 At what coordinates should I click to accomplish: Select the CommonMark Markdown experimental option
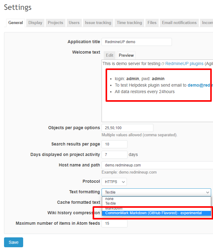coord(153,213)
